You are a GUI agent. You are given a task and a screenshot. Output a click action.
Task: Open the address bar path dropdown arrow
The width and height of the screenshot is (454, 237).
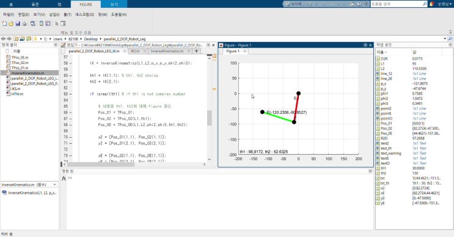coord(445,38)
